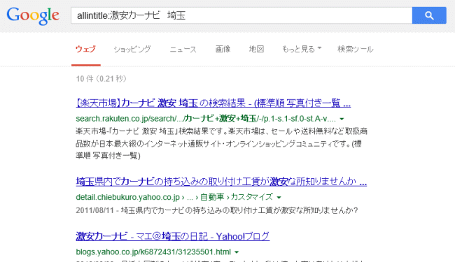Expand arrow beside blogs.yahoo.co.jp URL
Image resolution: width=455 pixels, height=262 pixels.
237,252
